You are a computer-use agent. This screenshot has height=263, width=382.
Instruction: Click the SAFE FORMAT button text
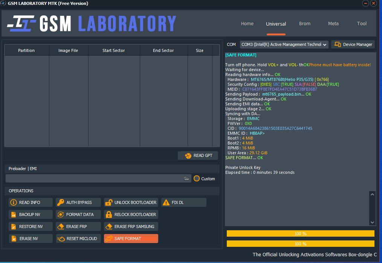click(x=128, y=239)
